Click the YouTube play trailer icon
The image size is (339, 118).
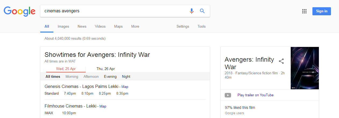(228, 95)
